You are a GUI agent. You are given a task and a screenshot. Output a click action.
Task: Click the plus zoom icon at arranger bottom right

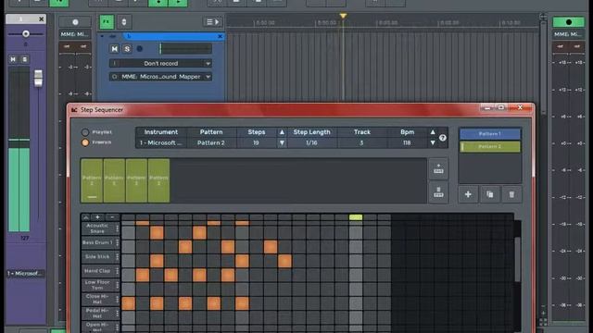pos(543,313)
